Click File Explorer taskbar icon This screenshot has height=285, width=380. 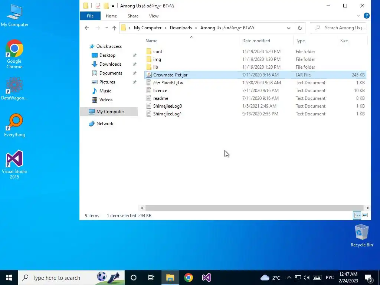coord(170,278)
